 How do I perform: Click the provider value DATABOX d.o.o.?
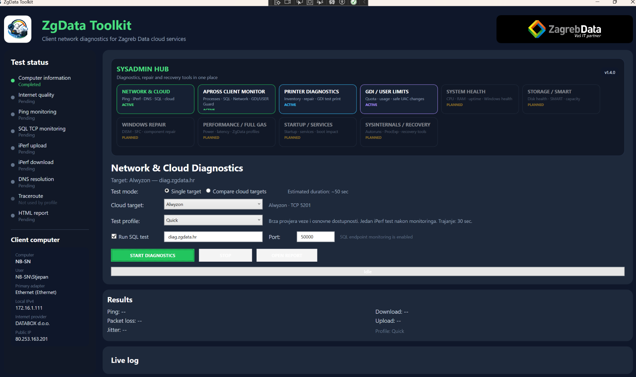click(x=33, y=323)
